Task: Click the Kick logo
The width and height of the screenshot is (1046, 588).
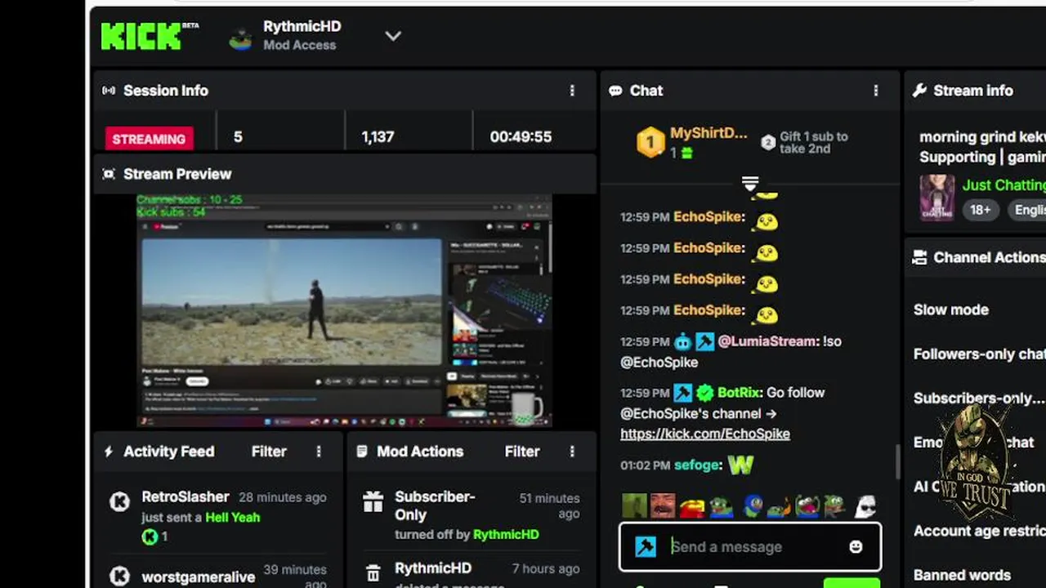Action: pos(141,36)
